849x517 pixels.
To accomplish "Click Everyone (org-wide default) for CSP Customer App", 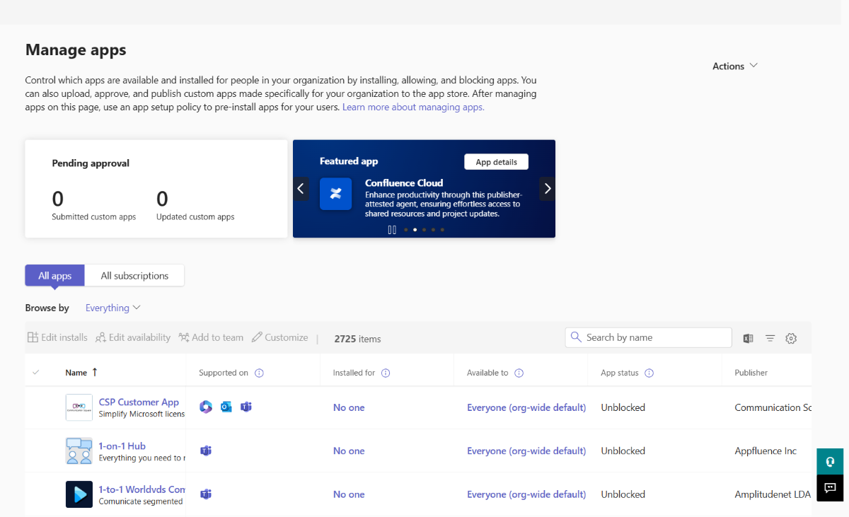I will pyautogui.click(x=526, y=407).
